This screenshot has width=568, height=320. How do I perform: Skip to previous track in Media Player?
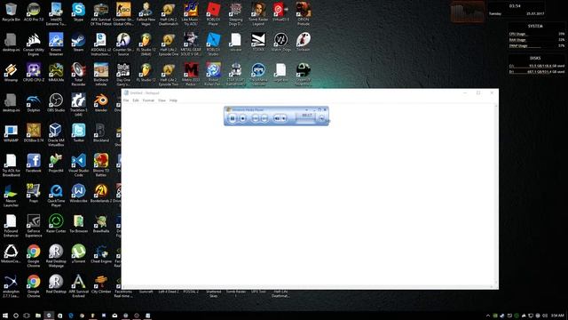coord(255,118)
